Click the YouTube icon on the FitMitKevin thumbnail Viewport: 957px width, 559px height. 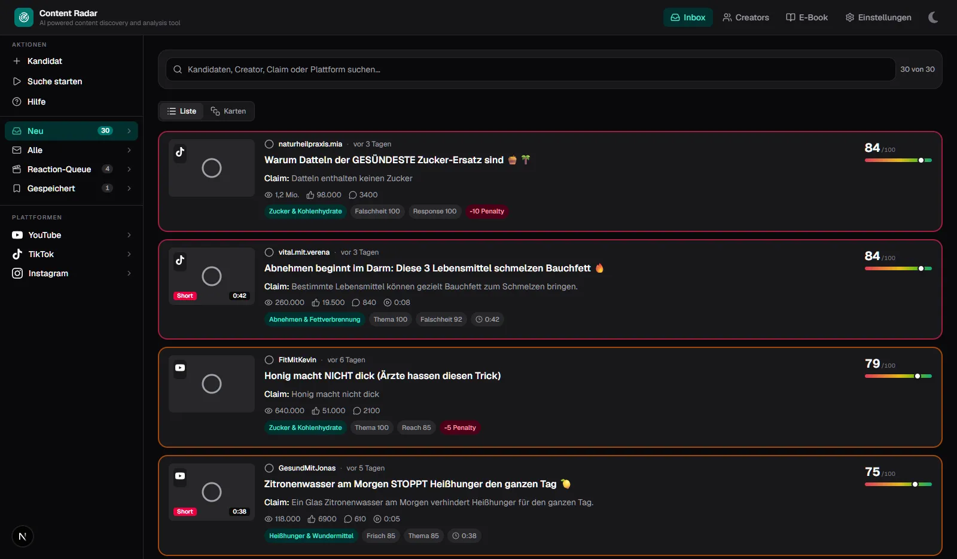pos(180,368)
